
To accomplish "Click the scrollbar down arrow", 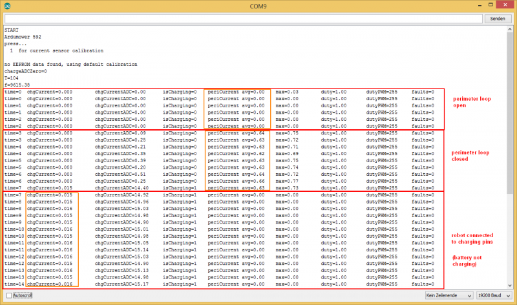I will click(x=510, y=285).
